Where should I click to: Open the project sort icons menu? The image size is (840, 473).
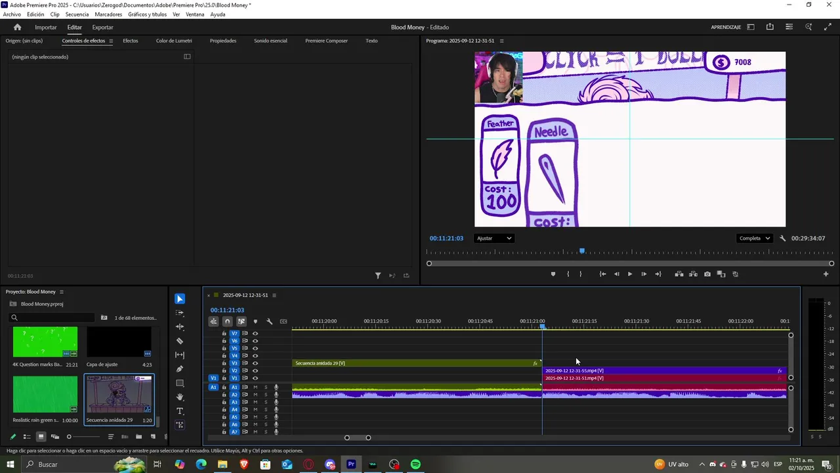coord(111,437)
